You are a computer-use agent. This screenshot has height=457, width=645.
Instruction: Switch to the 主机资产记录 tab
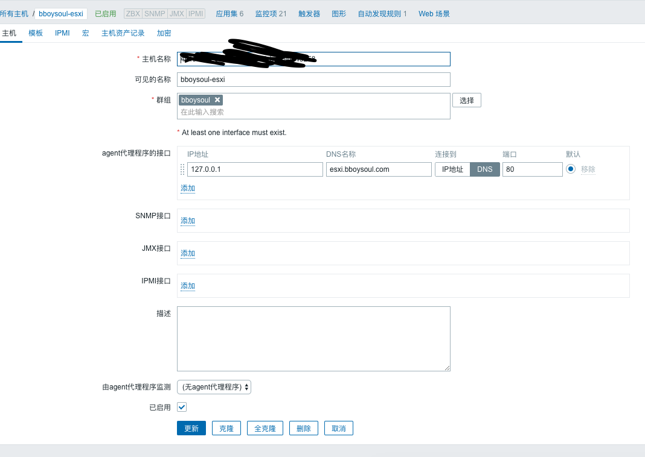pyautogui.click(x=123, y=33)
